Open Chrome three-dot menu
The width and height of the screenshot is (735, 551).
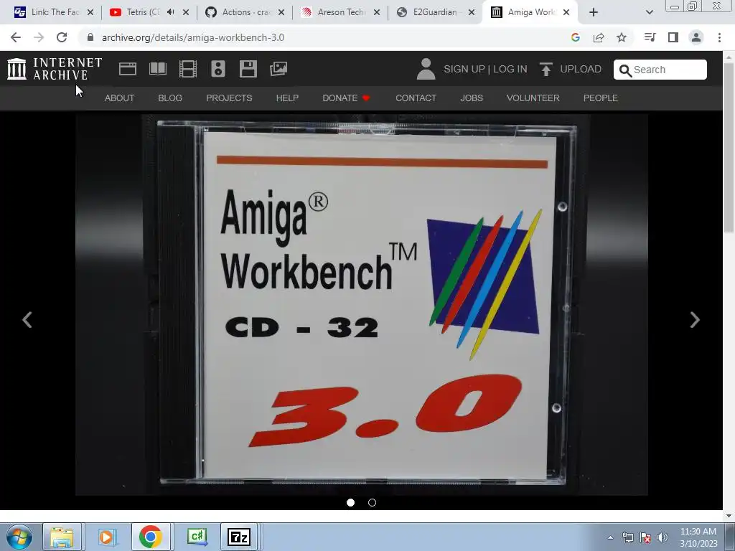coord(719,37)
